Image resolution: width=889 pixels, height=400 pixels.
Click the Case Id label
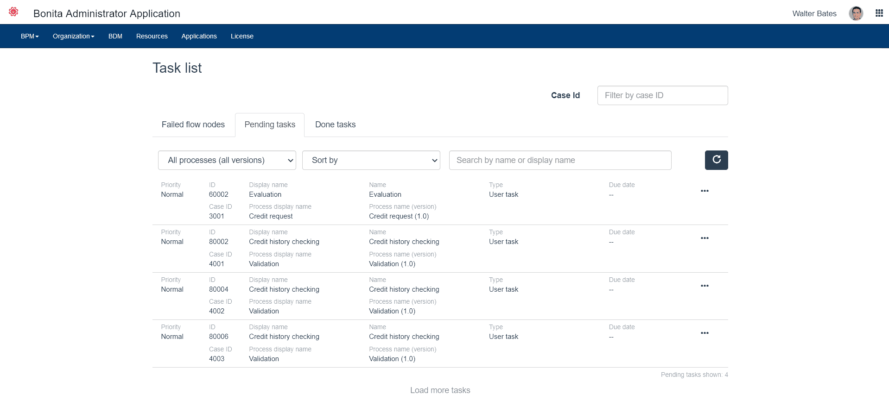[565, 95]
